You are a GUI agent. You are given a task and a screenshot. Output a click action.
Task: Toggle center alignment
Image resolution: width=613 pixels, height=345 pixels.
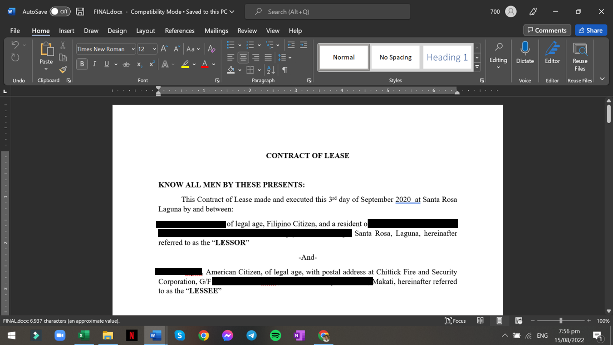[x=243, y=57]
